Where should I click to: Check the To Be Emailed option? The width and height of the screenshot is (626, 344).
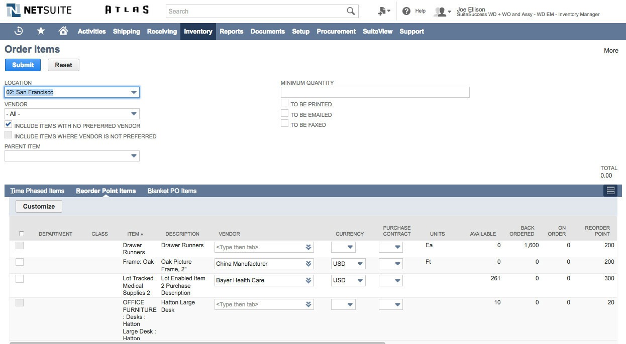click(x=284, y=113)
